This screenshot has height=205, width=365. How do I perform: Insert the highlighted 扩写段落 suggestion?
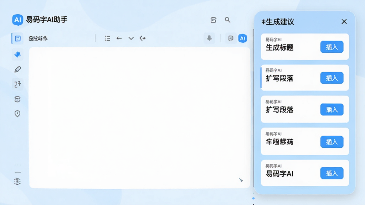(x=332, y=78)
